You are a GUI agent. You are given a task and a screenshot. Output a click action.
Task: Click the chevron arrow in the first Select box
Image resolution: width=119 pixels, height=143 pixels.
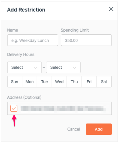coord(36,68)
